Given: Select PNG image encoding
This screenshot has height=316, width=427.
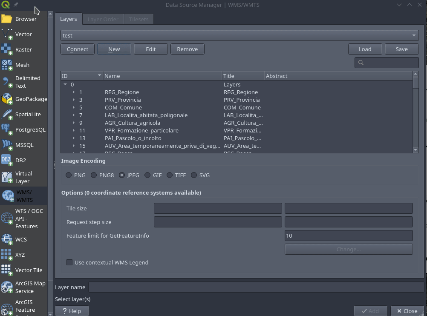Looking at the screenshot, I should coord(69,175).
